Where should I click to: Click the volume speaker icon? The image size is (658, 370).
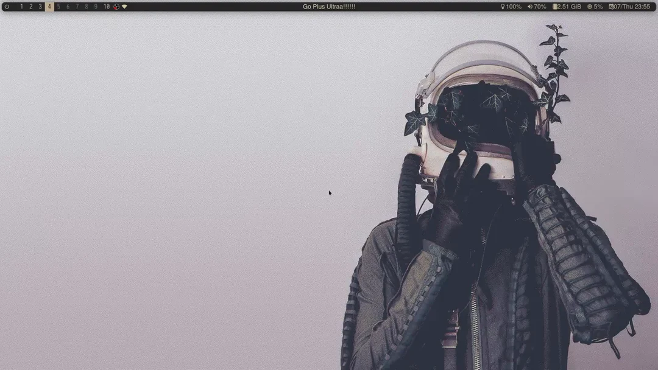[x=529, y=6]
